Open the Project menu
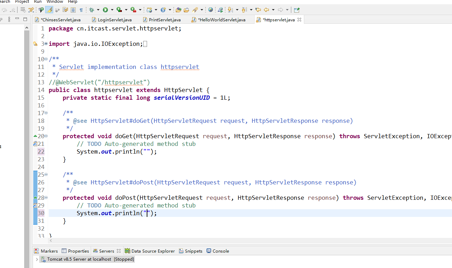Viewport: 452px width, 268px height. (x=22, y=2)
